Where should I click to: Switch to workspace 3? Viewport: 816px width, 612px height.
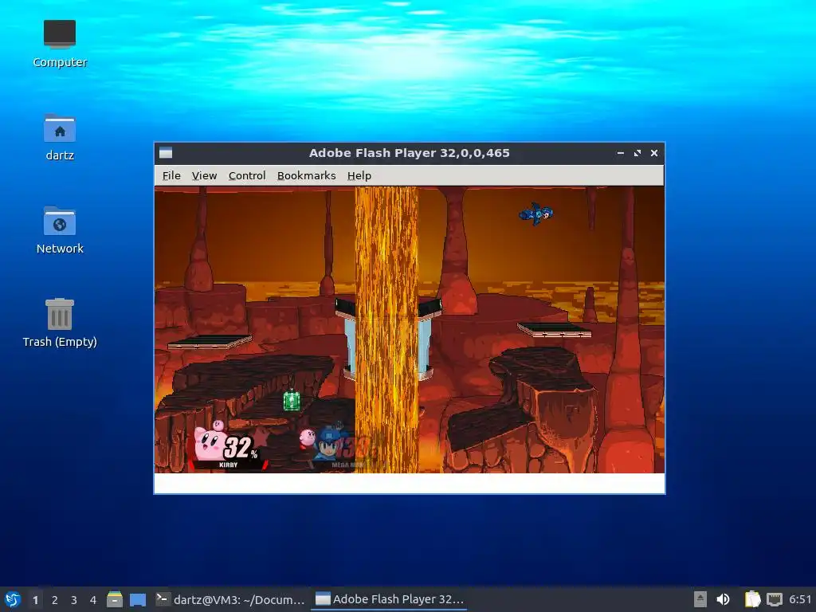point(74,599)
